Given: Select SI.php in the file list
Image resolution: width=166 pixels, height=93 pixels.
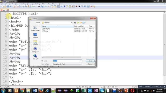Looking at the screenshot, I should tap(46, 31).
